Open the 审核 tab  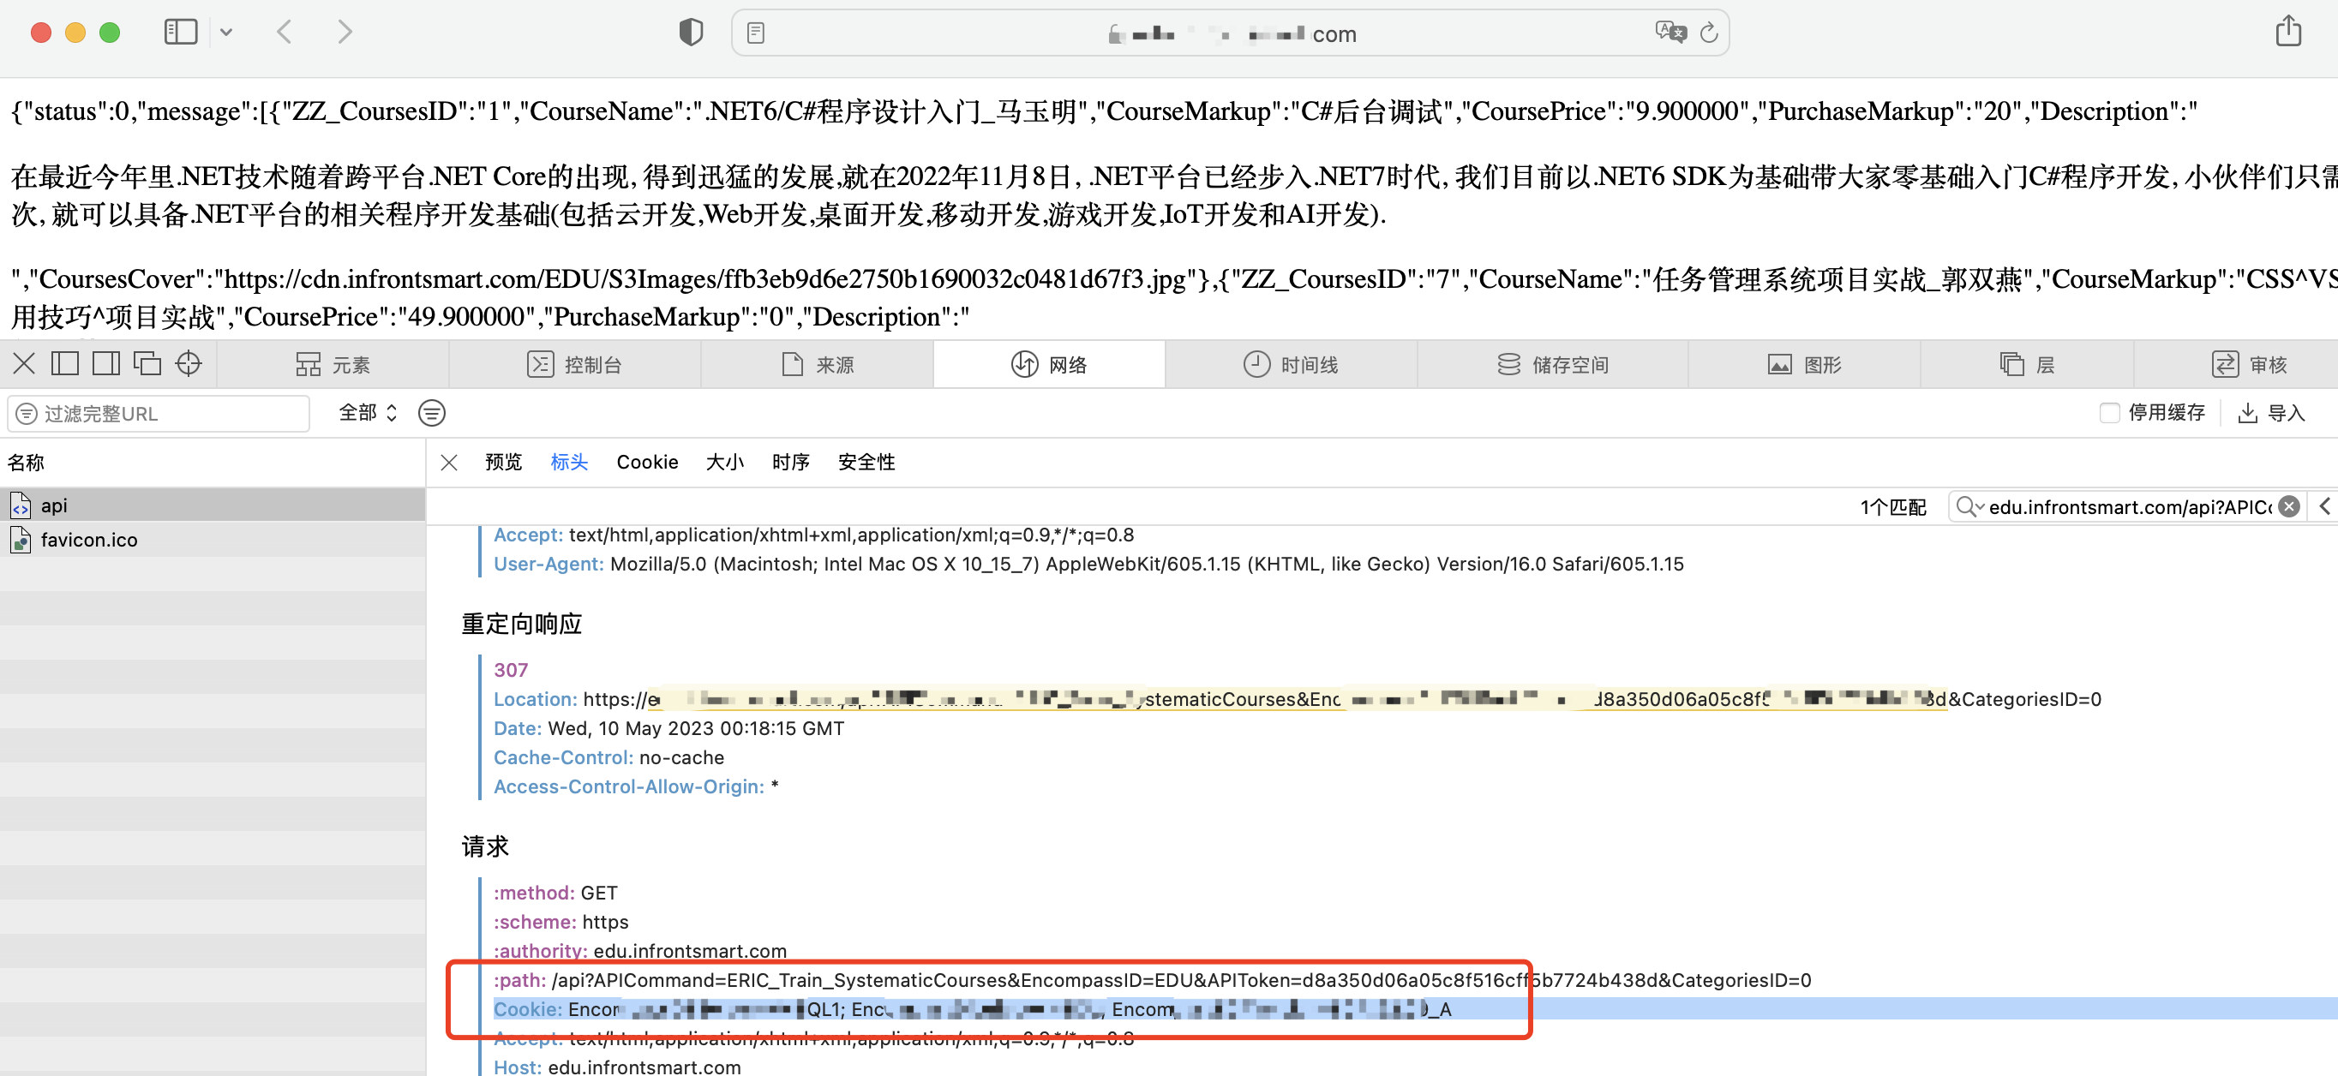click(2249, 365)
